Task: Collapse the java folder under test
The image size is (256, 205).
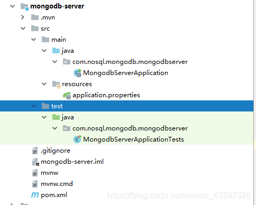Action: coord(44,117)
